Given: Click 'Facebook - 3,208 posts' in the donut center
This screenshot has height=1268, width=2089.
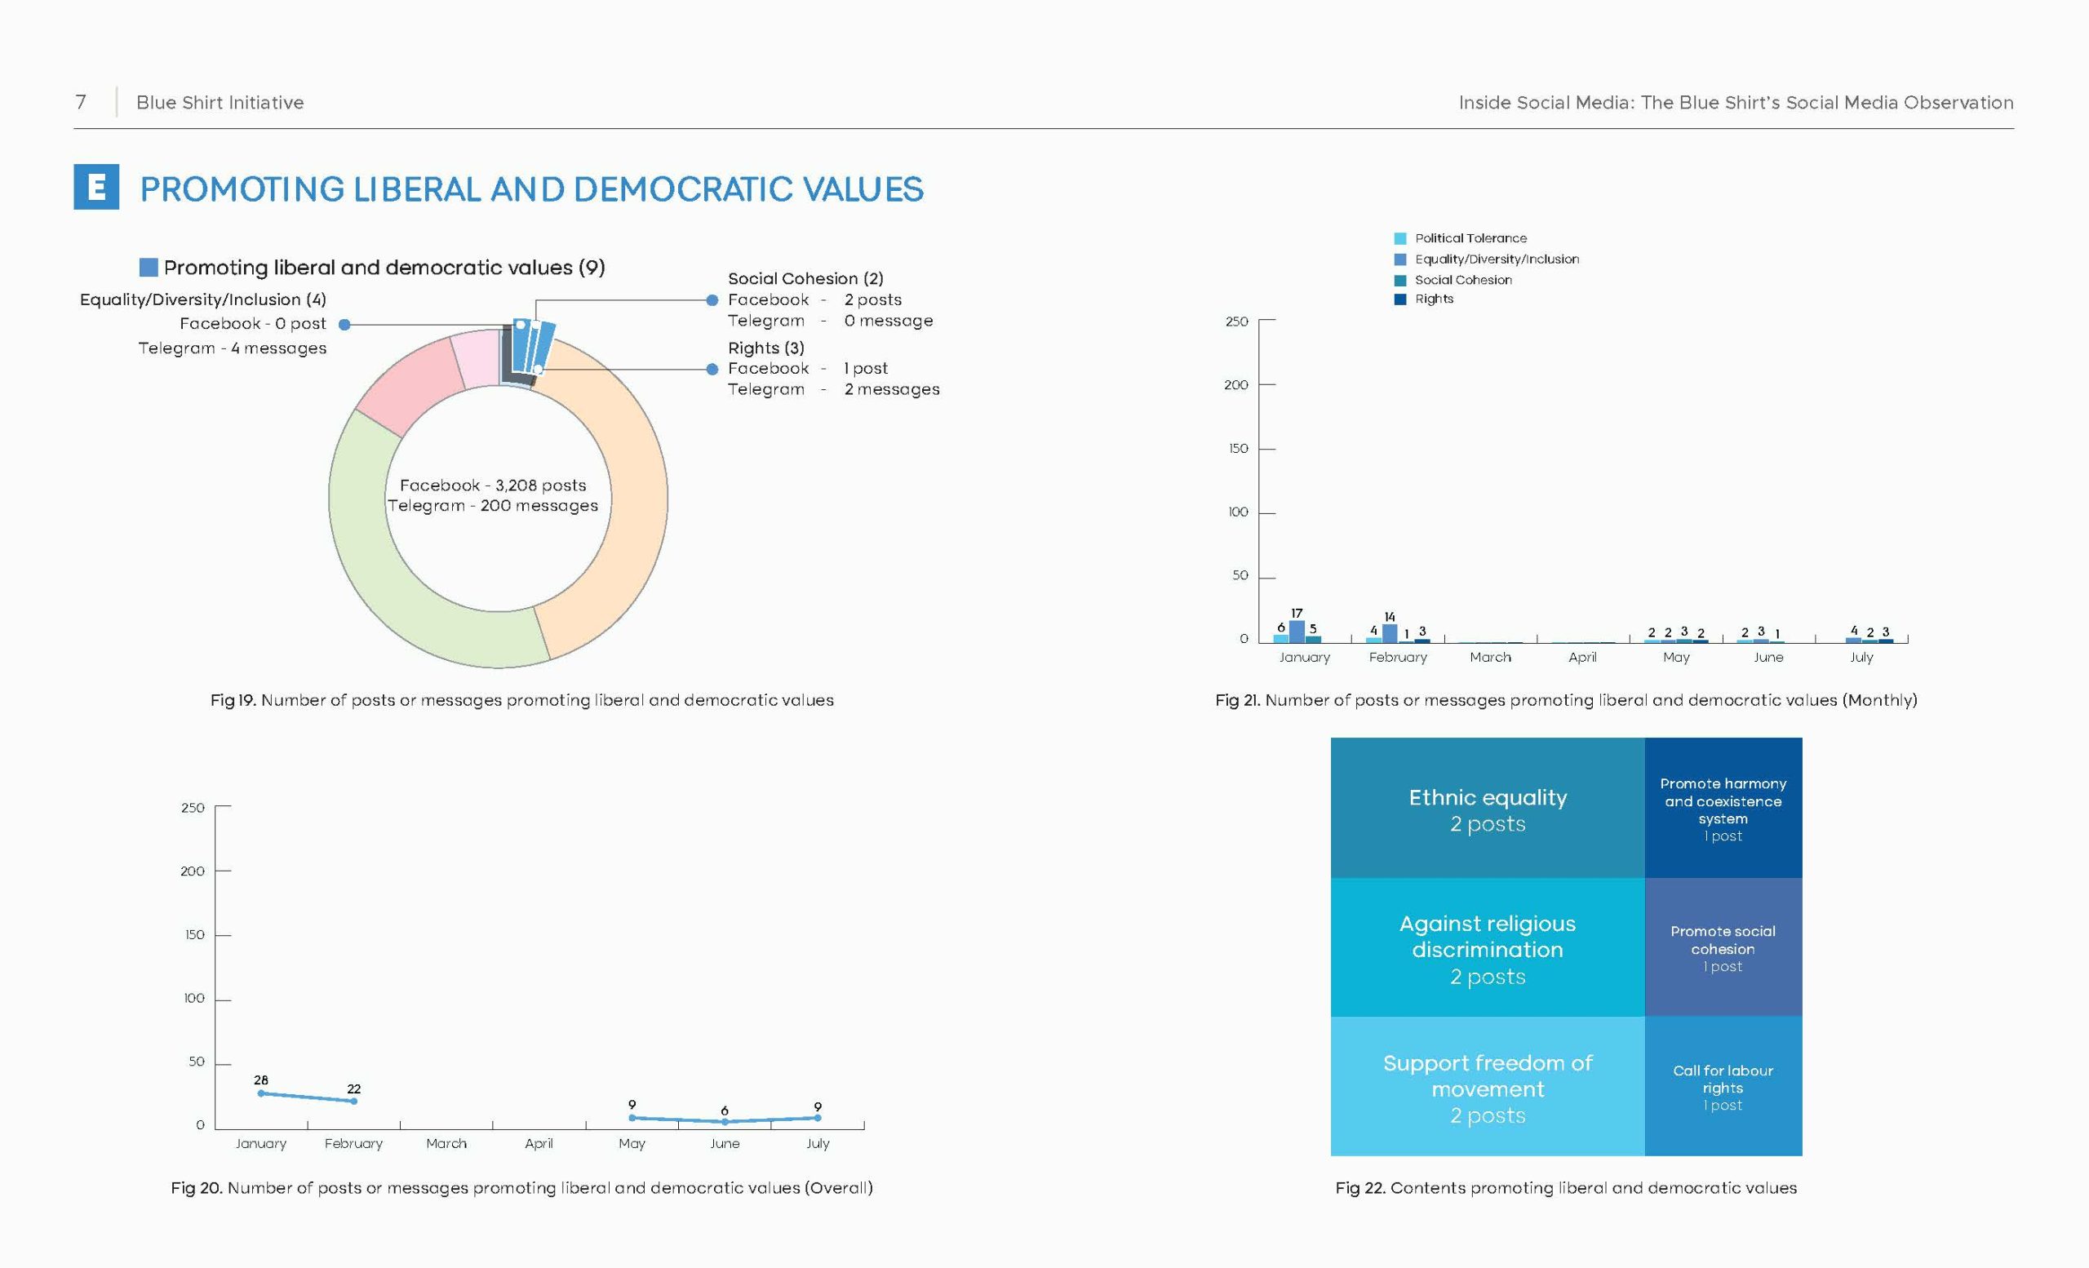Looking at the screenshot, I should pos(493,485).
